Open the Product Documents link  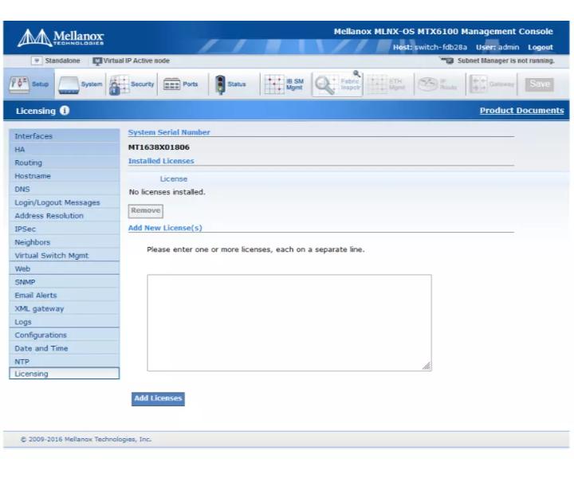[x=521, y=111]
